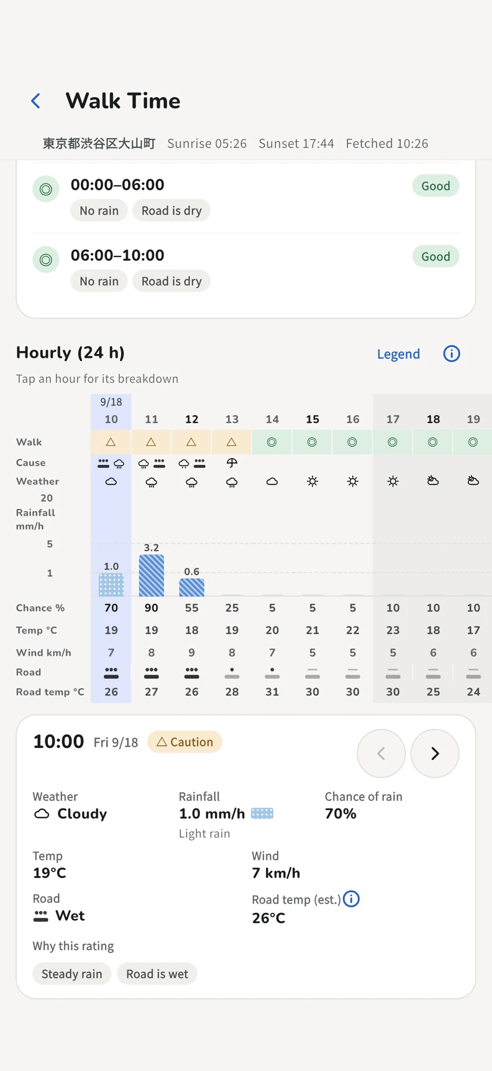Open the 00:00–06:00 time slot row
The image size is (492, 1071).
click(x=246, y=198)
